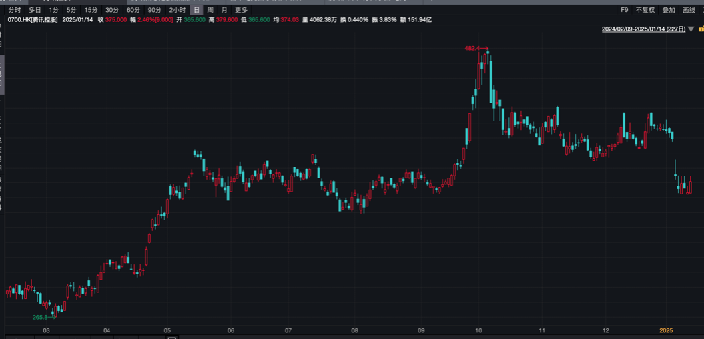704x339 pixels.
Task: Choose the 15分 candlestick period
Action: [91, 10]
